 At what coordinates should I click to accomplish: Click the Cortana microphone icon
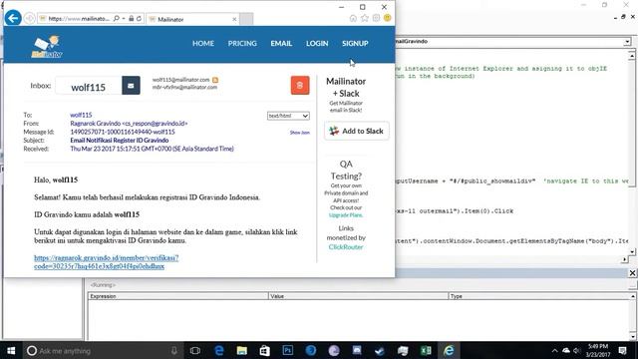[174, 350]
